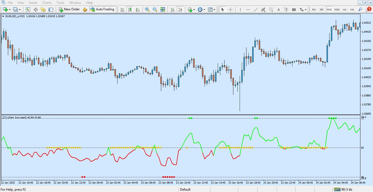This screenshot has height=192, width=373.
Task: Click the Zoom In magnifier icon
Action: tap(147, 10)
